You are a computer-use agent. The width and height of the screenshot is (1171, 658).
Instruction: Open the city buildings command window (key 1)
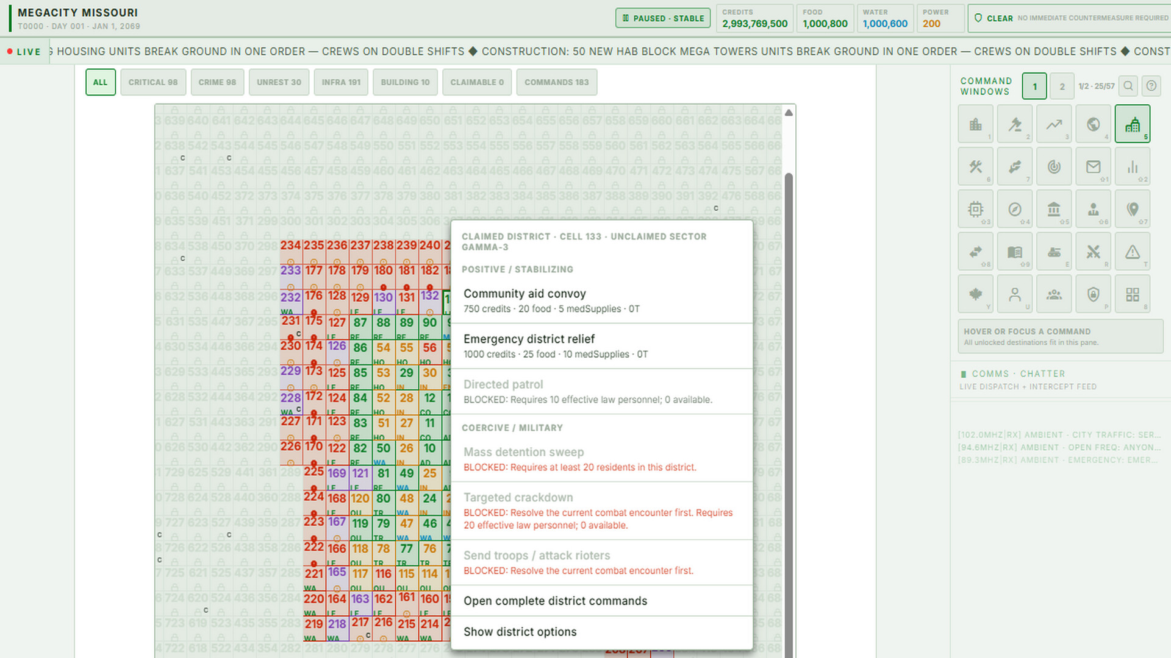[976, 124]
